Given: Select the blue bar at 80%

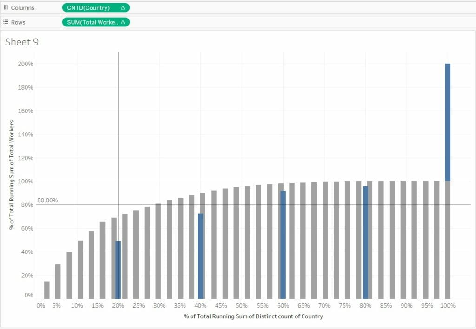Looking at the screenshot, I should click(x=365, y=243).
